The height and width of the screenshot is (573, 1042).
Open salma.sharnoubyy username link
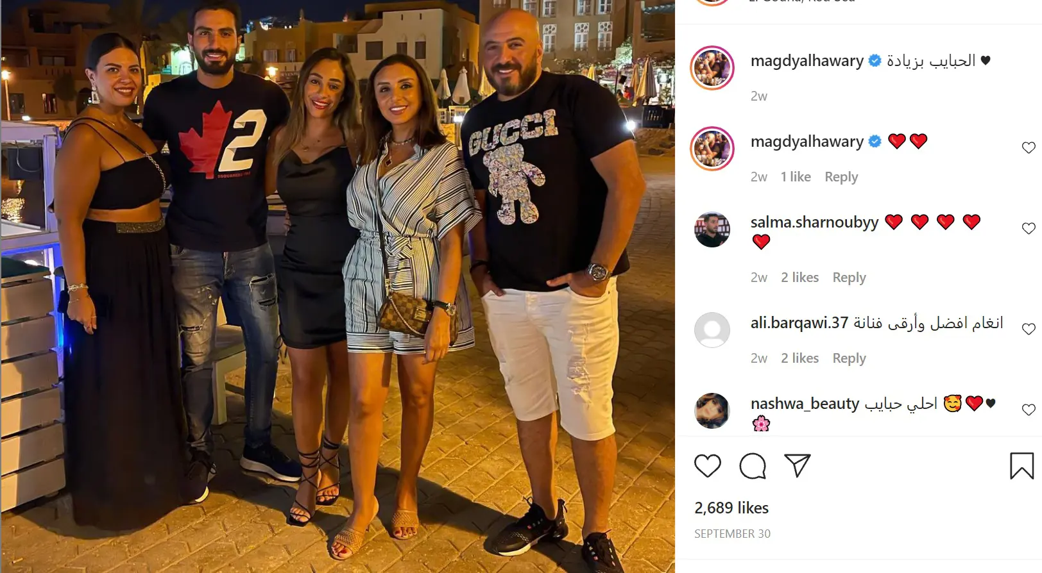click(814, 222)
